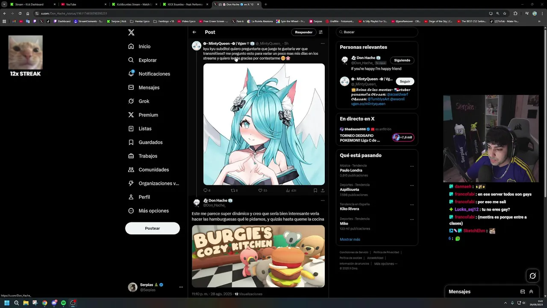Open a new browser tab

(266, 4)
